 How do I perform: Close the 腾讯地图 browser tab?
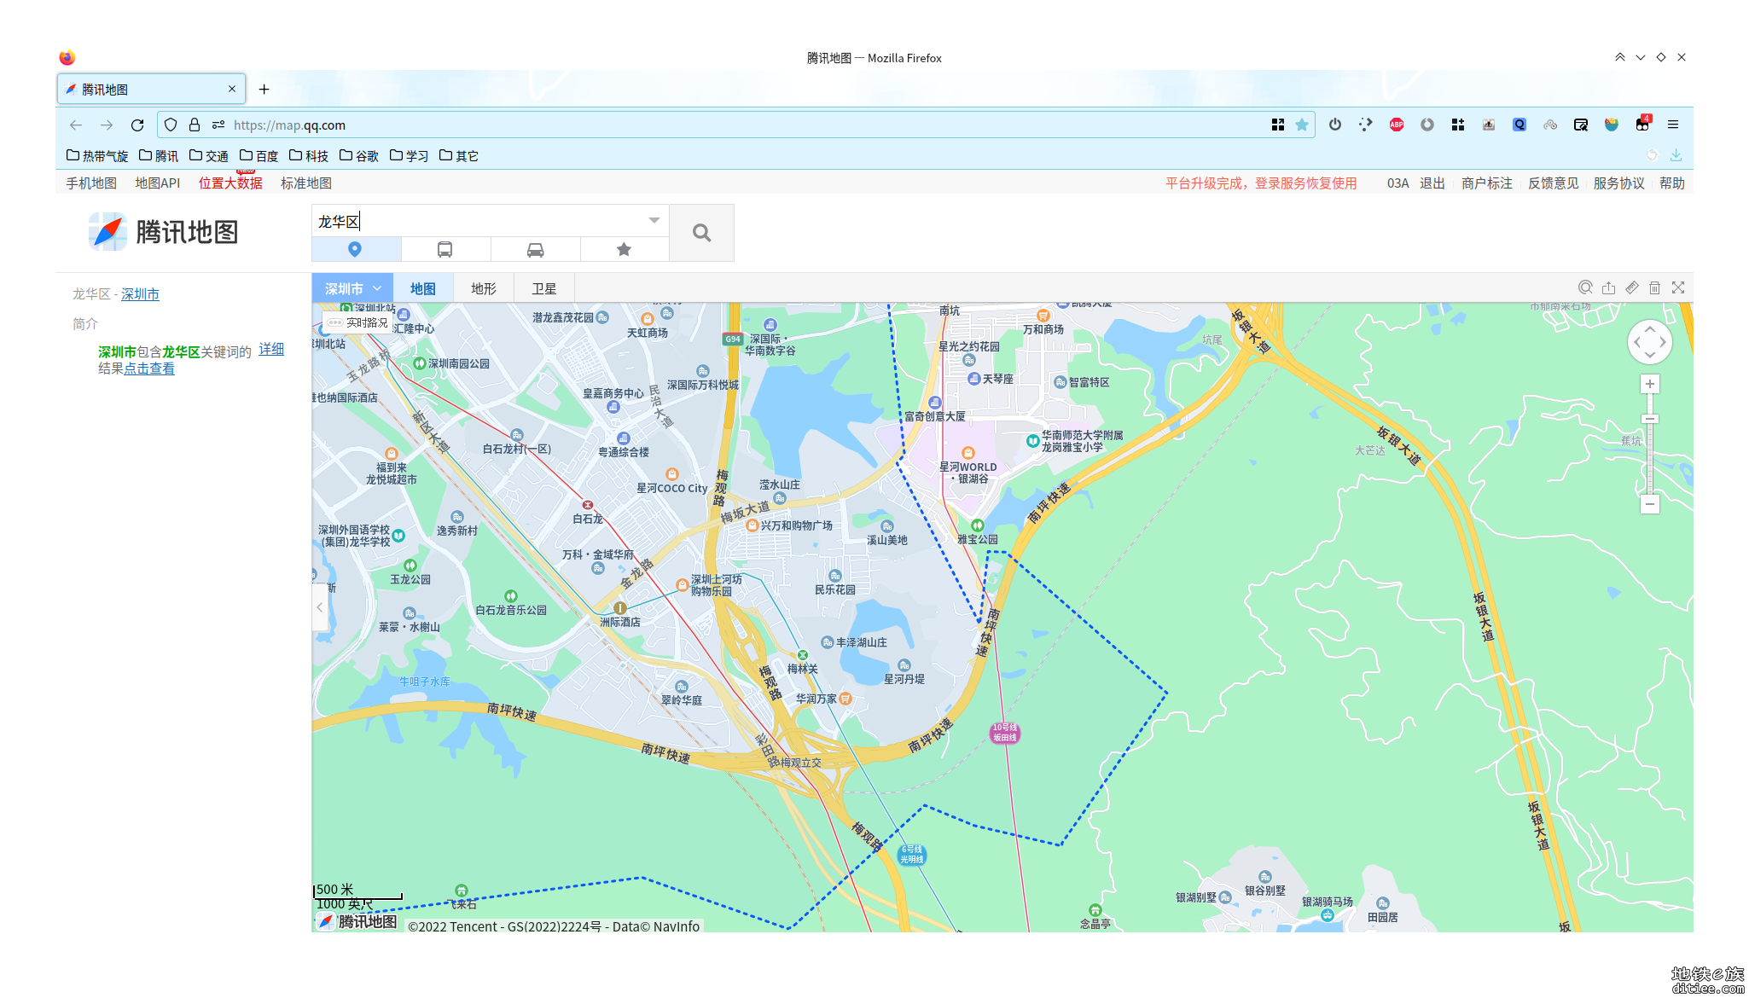[x=232, y=89]
